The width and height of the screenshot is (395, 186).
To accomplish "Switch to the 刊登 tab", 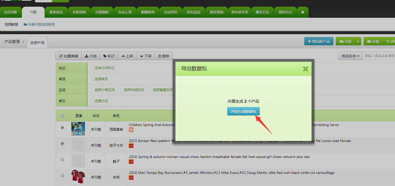I will (33, 12).
